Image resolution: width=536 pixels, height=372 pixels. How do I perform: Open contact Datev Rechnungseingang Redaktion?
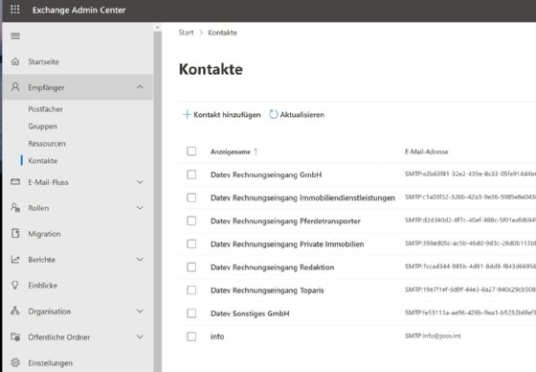(x=272, y=267)
